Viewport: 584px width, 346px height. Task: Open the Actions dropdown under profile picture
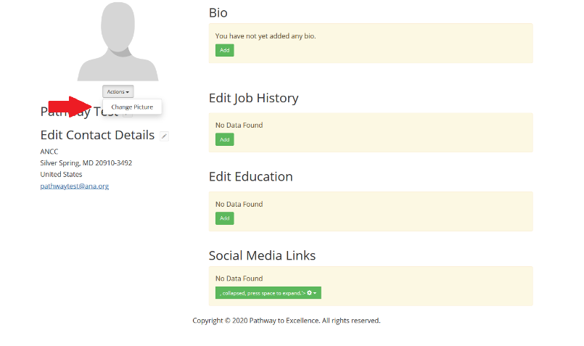tap(118, 91)
